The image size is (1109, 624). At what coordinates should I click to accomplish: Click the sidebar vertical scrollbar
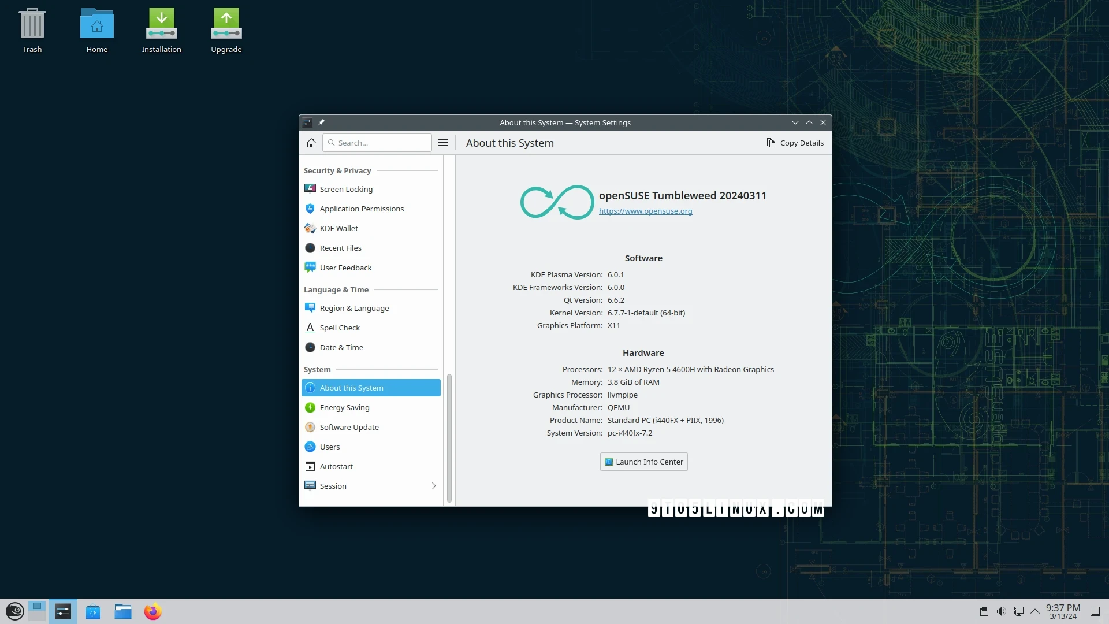449,437
